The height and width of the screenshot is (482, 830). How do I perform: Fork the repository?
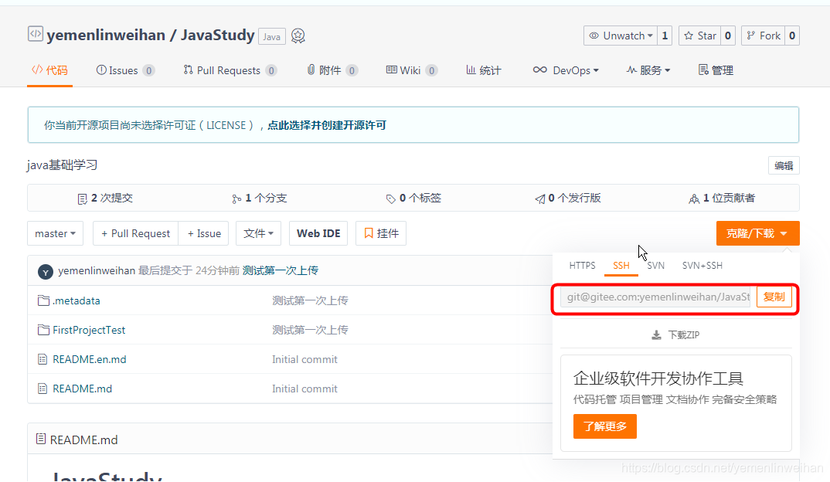click(x=764, y=36)
